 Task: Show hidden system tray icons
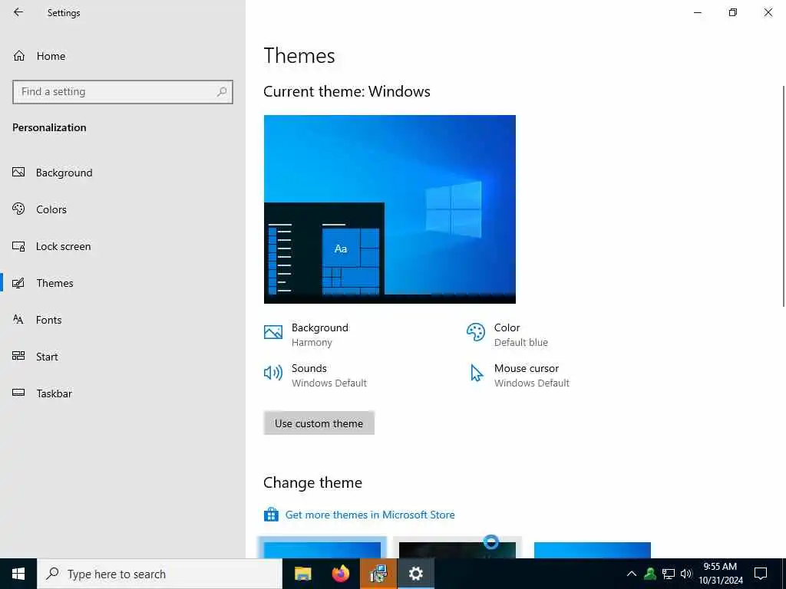click(x=632, y=574)
